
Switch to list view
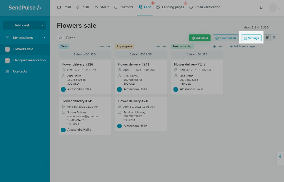coord(274,38)
